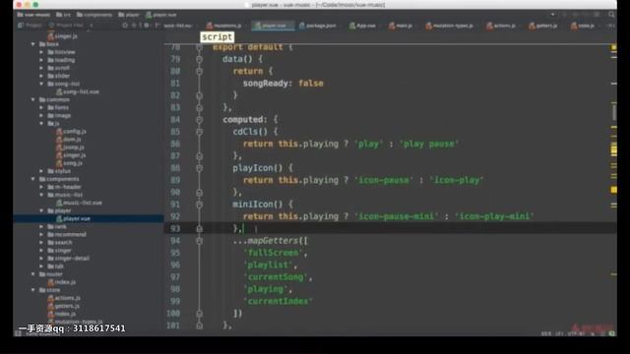This screenshot has width=630, height=354.
Task: Collapse the router folder arrow
Action: (33, 274)
